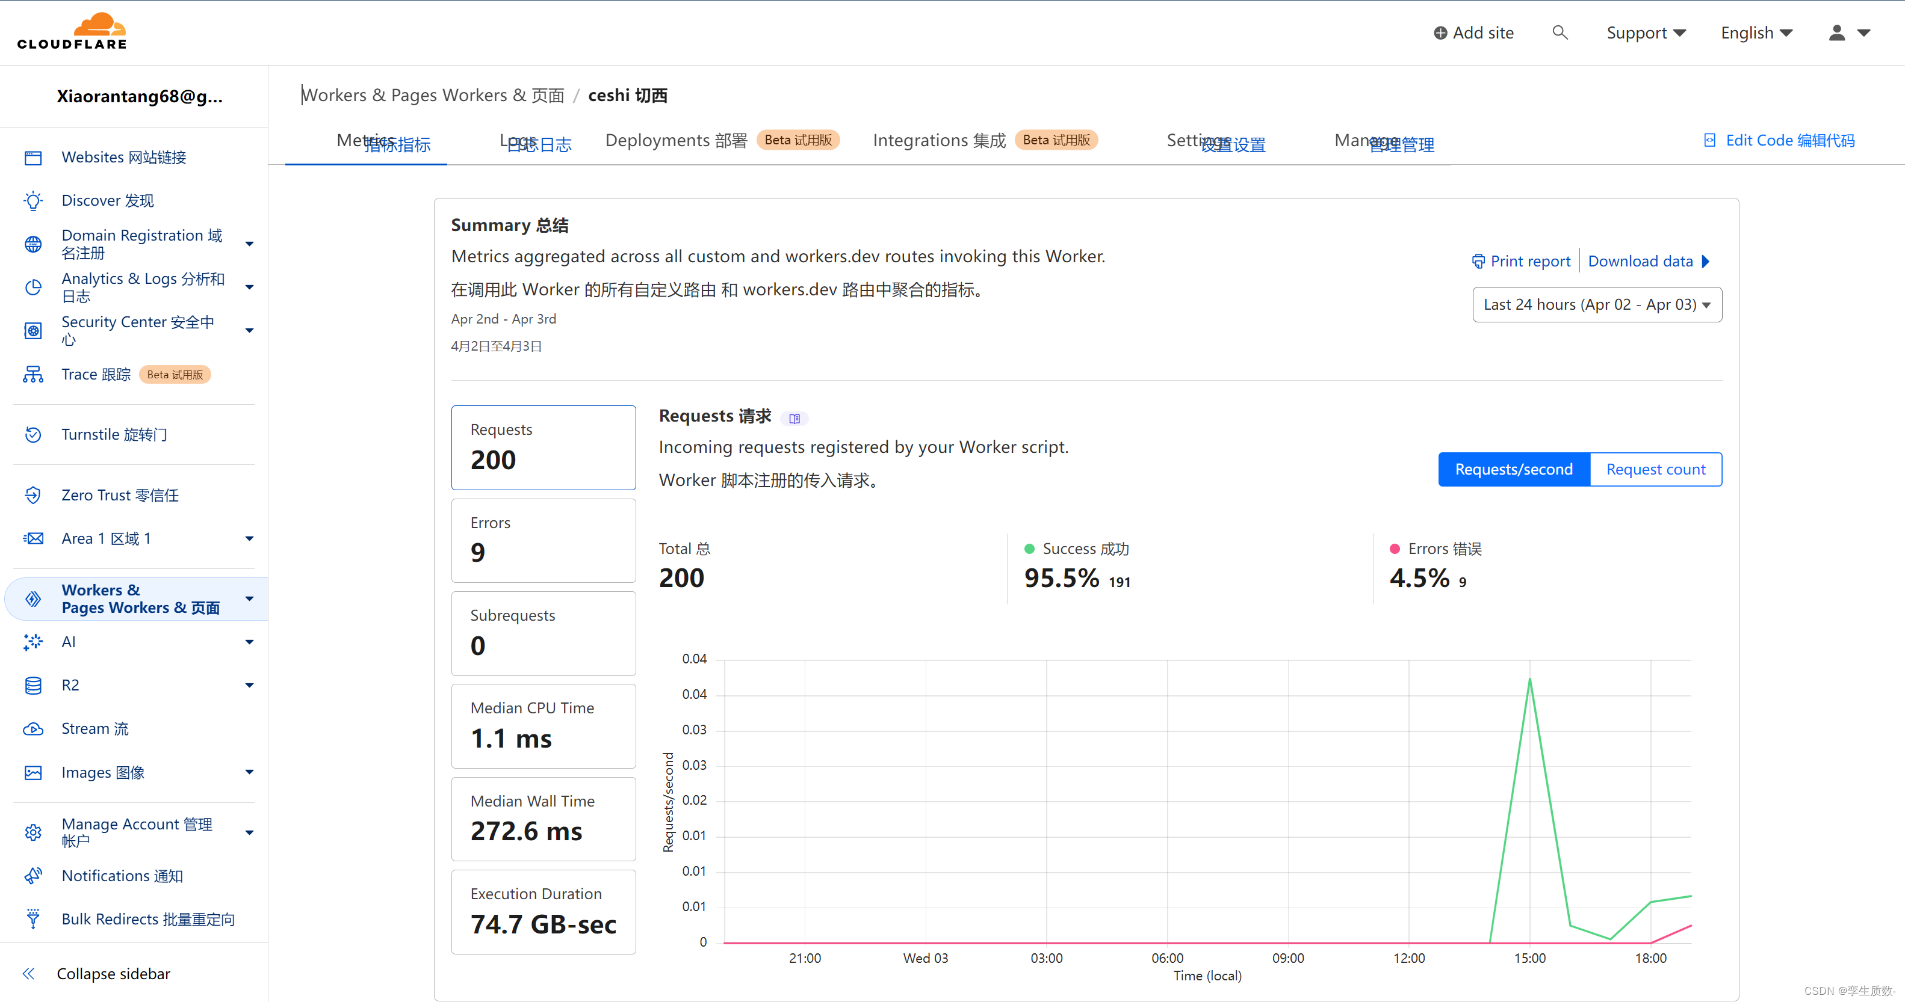Select the Median CPU Time card
This screenshot has width=1905, height=1002.
(544, 725)
